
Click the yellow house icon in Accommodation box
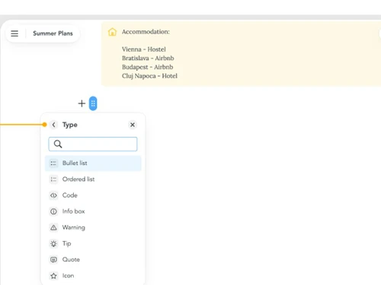[x=112, y=32]
